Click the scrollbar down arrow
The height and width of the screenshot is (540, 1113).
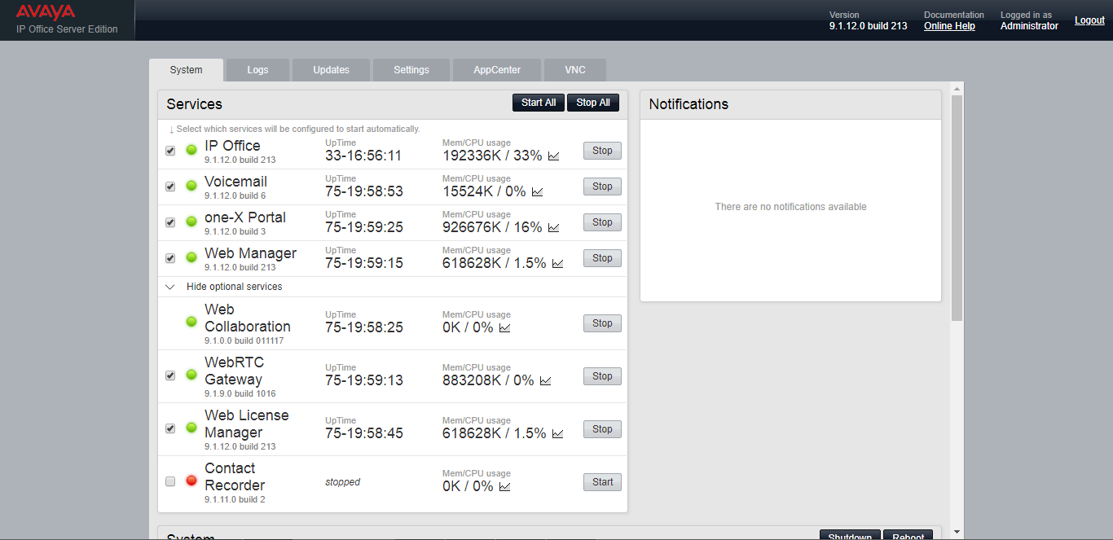(957, 532)
